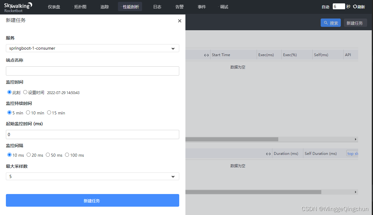Select 15 min monitoring duration
373x215 pixels.
click(49, 113)
